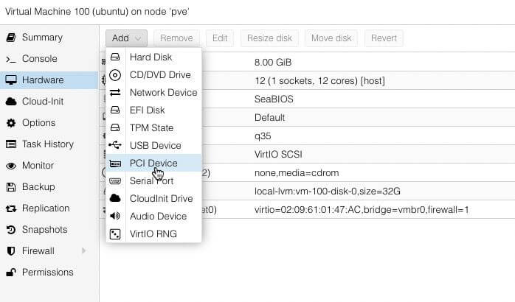Viewport: 515px width, 302px height.
Task: Select the local-lvm hard disk row
Action: click(327, 192)
